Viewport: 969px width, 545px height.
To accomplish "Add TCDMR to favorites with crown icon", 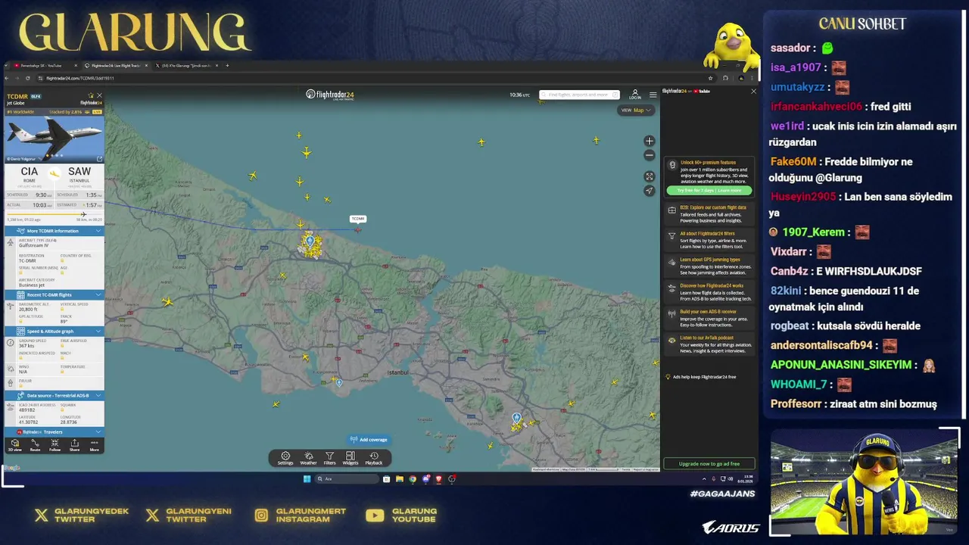I will tap(91, 96).
